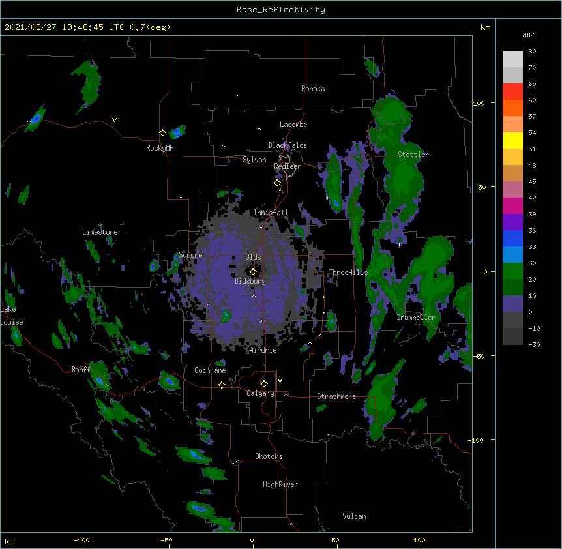Click the Calgary city label

point(260,393)
